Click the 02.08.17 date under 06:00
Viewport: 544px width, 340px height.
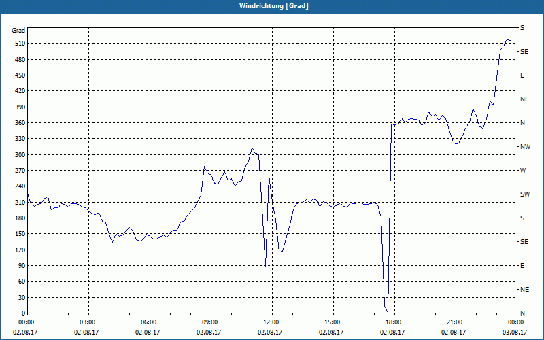[148, 333]
